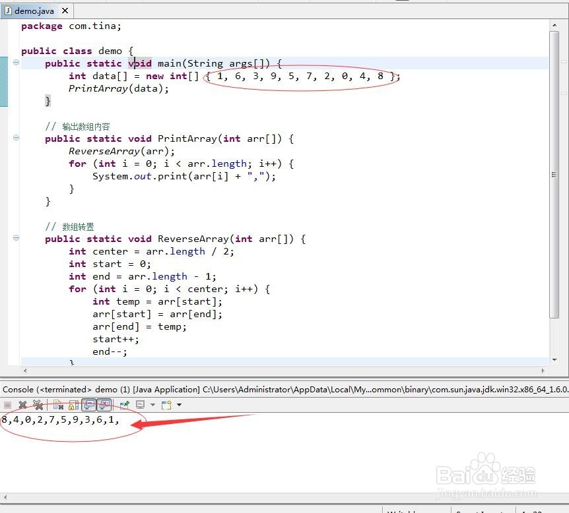Toggle Show Console When Standard Error Changes
569x513 pixels.
104,405
